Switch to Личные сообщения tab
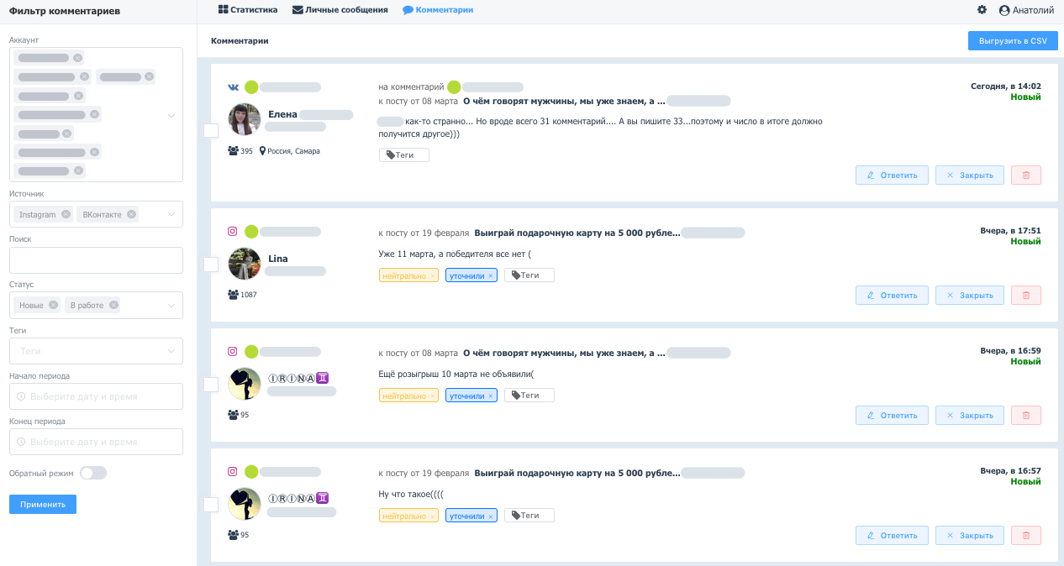The height and width of the screenshot is (566, 1064). pos(340,10)
